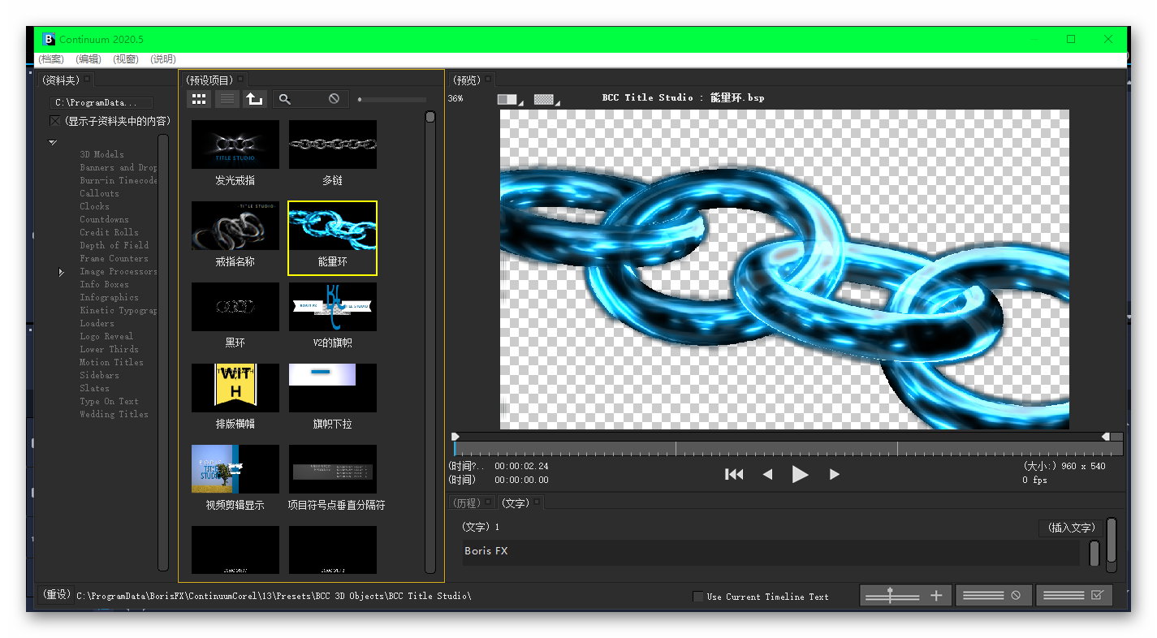
Task: Undock the 历程 tab panel
Action: tap(490, 502)
